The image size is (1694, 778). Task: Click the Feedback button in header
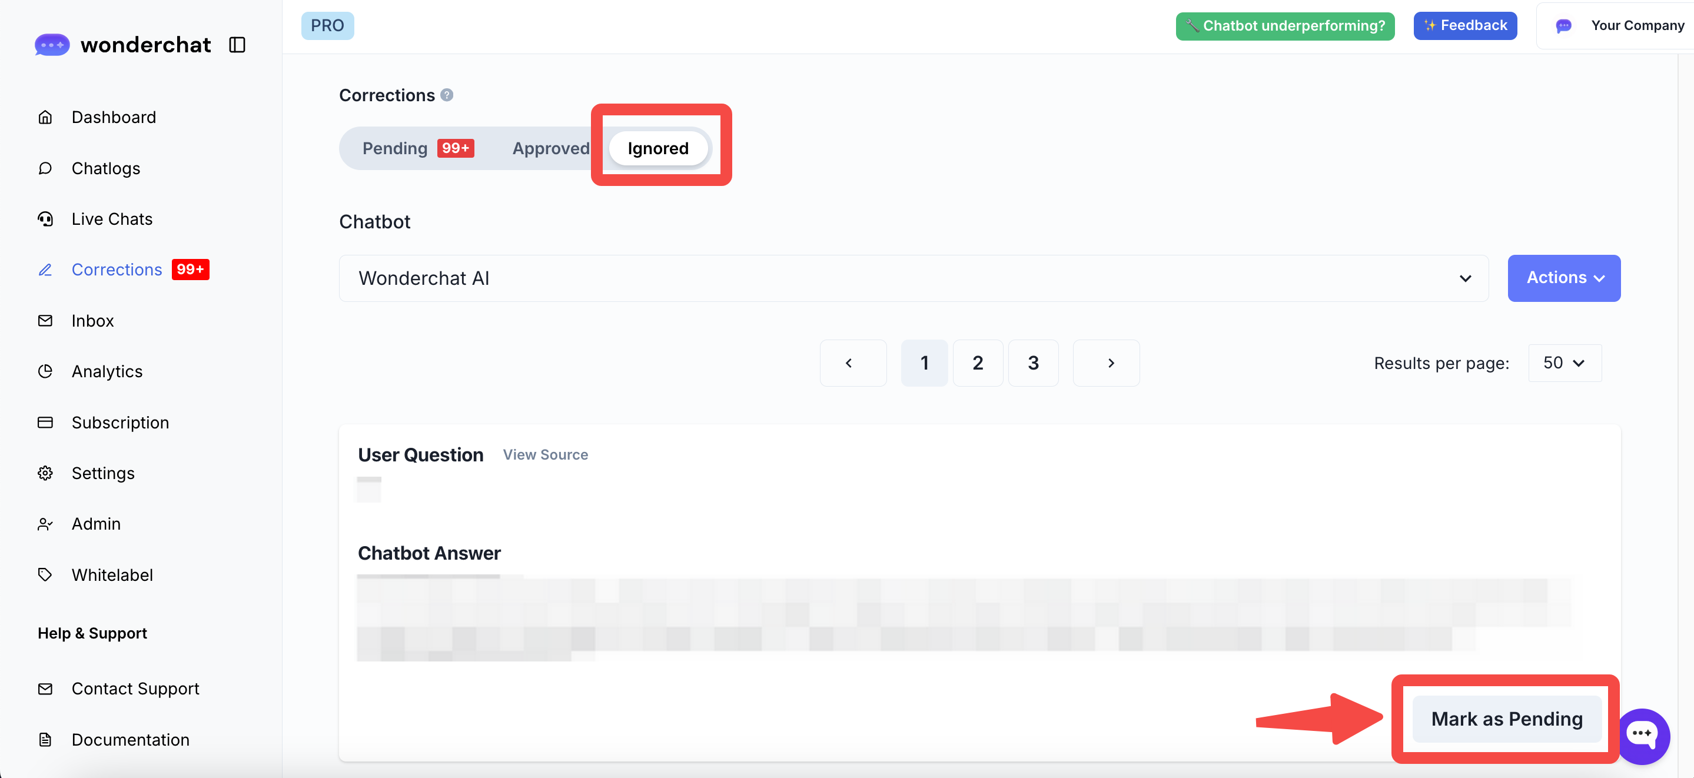coord(1464,26)
